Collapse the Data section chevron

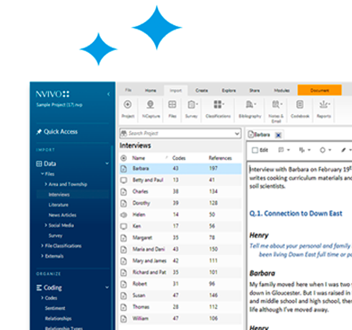(107, 163)
